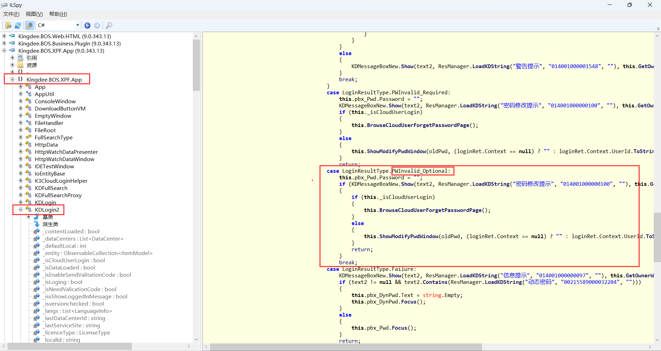
Task: Select the EmptyWindow tree item
Action: tap(53, 116)
